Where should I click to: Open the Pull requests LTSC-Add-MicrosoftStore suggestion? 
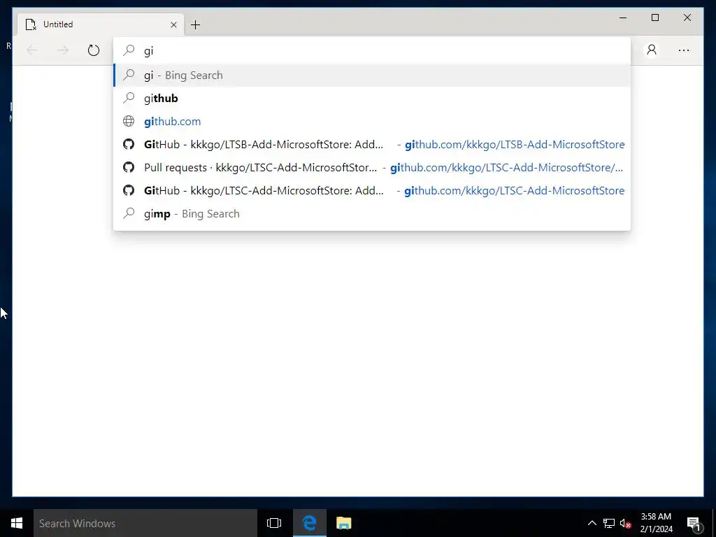[372, 168]
